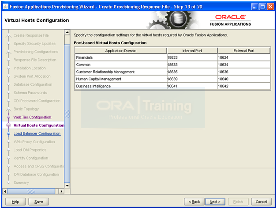Screen dimensions: 277x209
Task: Edit Customer Relationship Management internal port 18635
Action: click(x=192, y=72)
